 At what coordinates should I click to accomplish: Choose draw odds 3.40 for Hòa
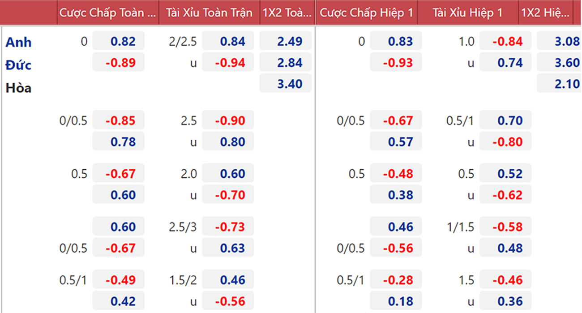click(285, 84)
